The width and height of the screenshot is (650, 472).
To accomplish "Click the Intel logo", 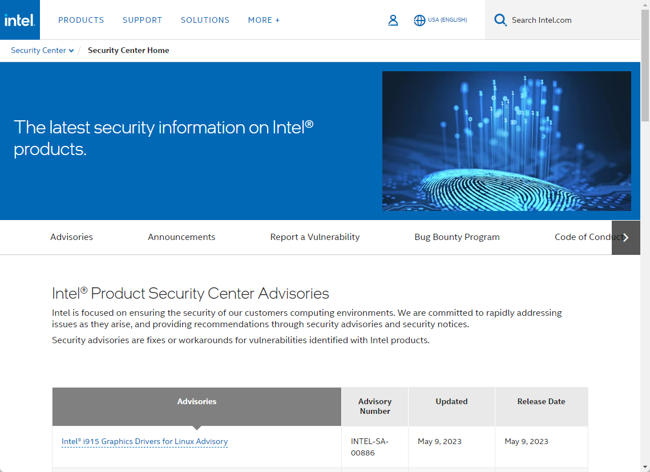I will pyautogui.click(x=19, y=19).
